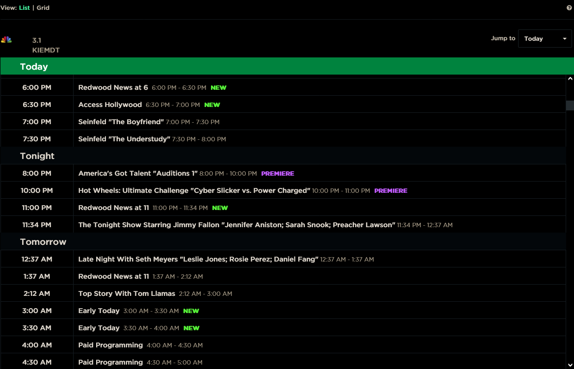Click Top Story With Tom Llamas
Image resolution: width=574 pixels, height=369 pixels.
coord(127,293)
